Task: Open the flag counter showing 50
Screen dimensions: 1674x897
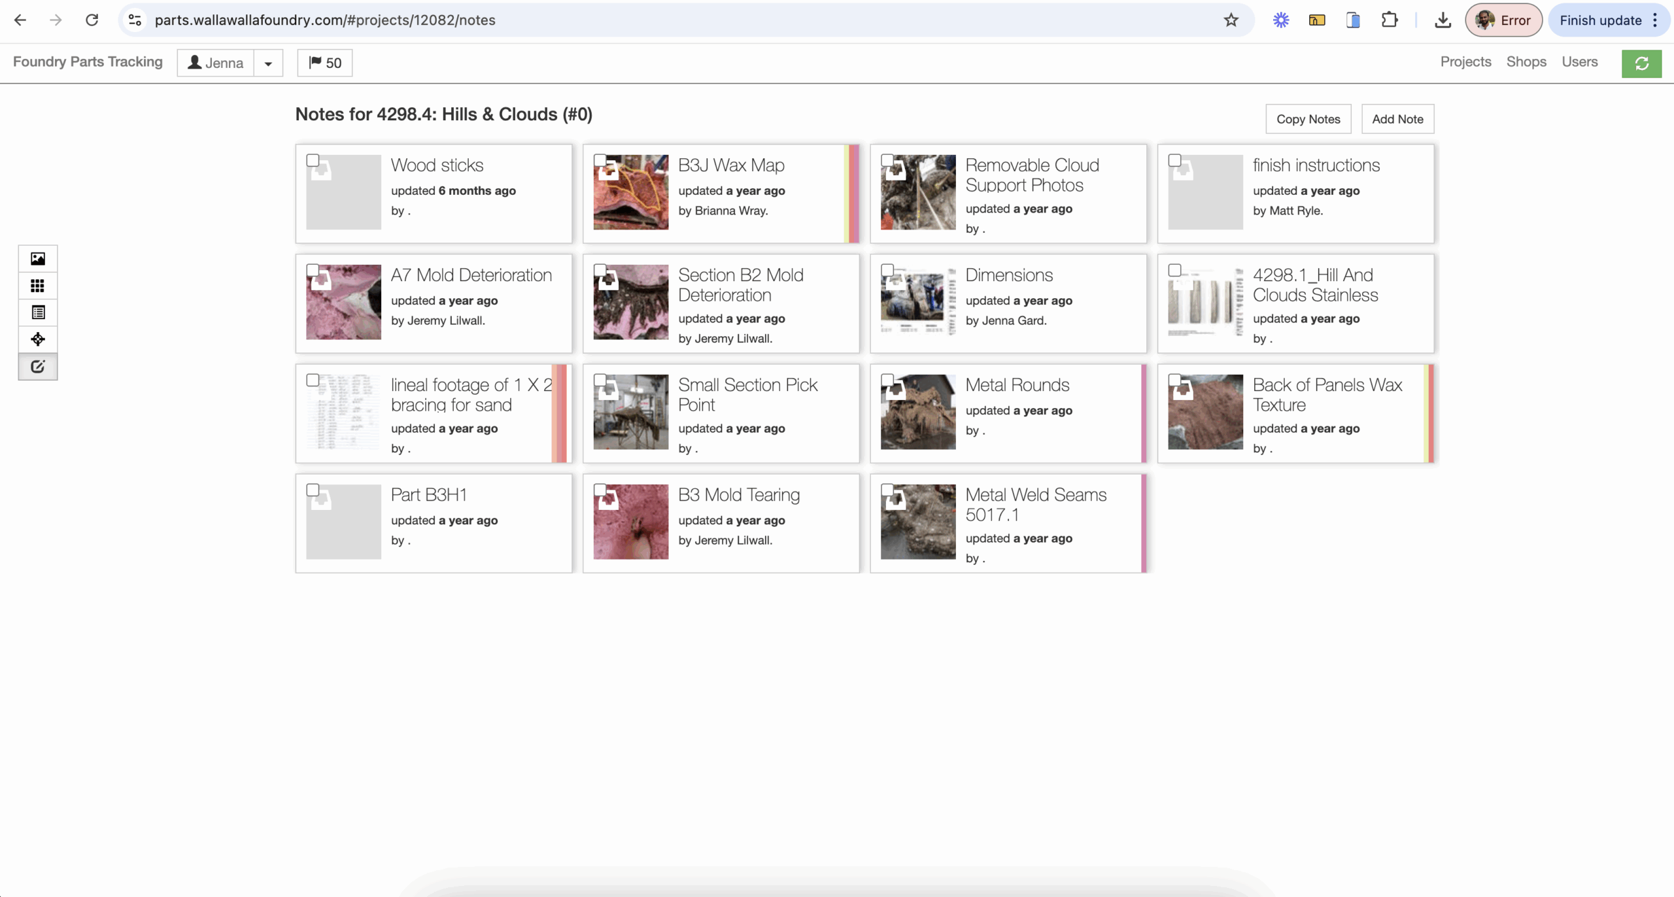Action: pos(325,63)
